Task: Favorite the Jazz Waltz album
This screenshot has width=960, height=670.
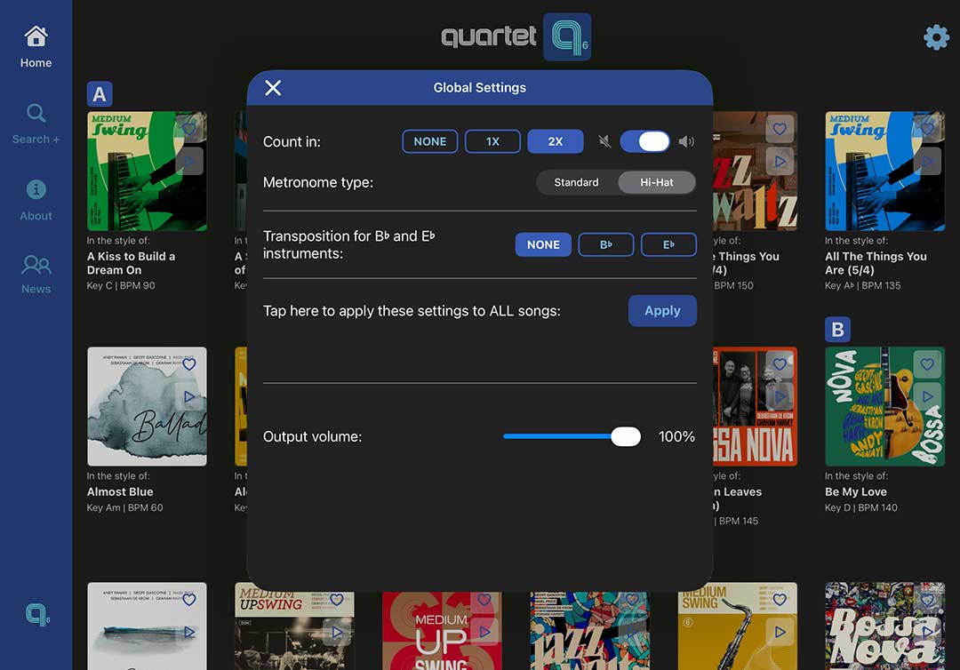Action: coord(780,129)
